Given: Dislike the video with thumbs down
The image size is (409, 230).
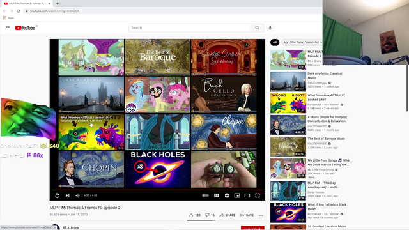Looking at the screenshot, I should (210, 215).
